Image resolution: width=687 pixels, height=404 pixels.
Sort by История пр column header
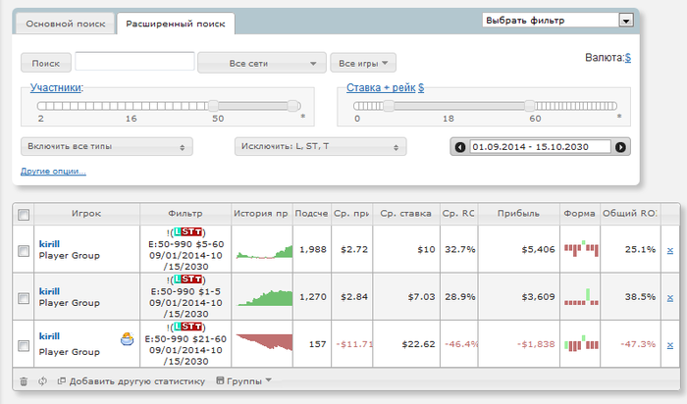pos(262,214)
